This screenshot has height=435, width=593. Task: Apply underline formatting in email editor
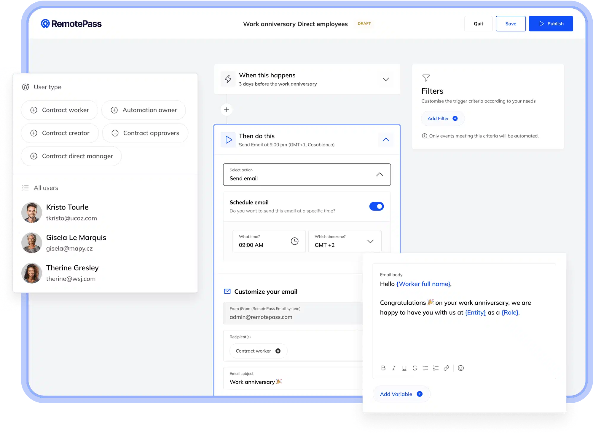[404, 368]
